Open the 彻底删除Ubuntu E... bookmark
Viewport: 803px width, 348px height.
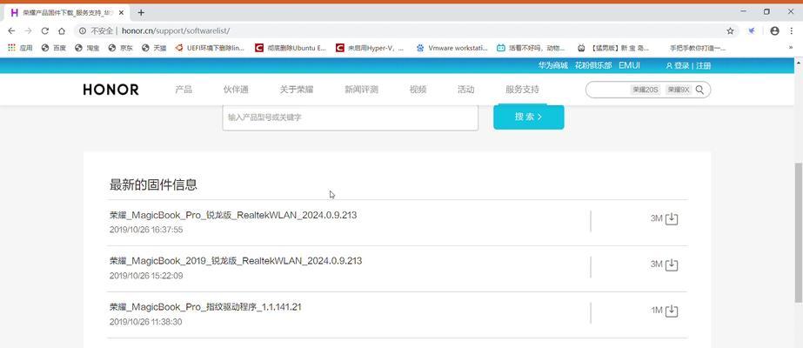[291, 48]
